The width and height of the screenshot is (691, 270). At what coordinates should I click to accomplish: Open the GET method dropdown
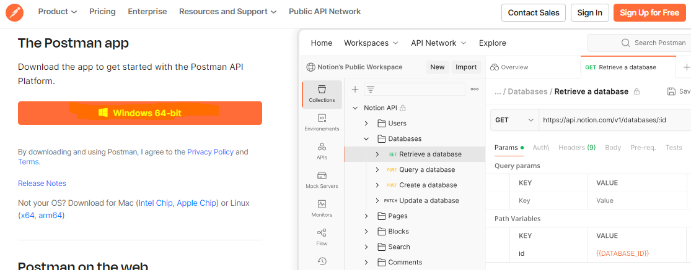coord(514,120)
